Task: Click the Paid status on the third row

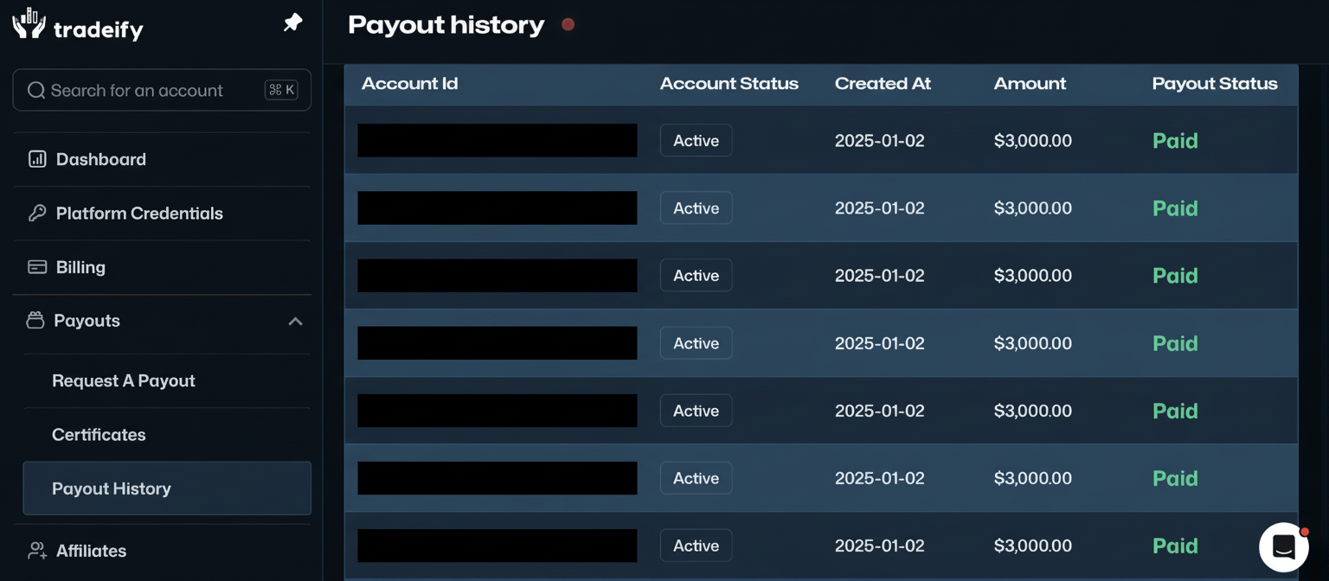Action: [x=1174, y=275]
